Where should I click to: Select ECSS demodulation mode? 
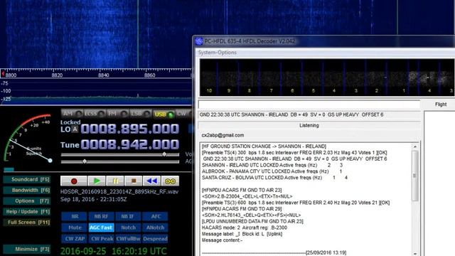(95, 114)
